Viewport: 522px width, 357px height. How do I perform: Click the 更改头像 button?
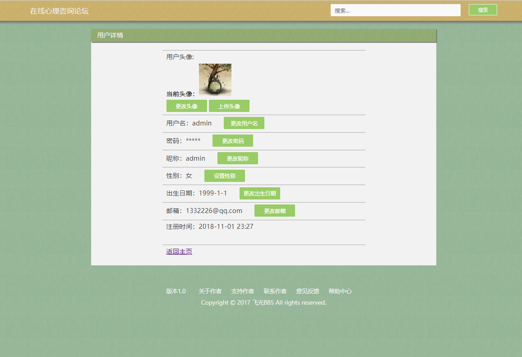pos(186,106)
